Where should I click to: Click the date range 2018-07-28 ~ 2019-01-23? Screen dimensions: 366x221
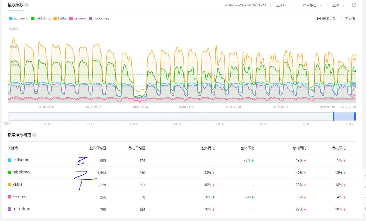tap(245, 5)
